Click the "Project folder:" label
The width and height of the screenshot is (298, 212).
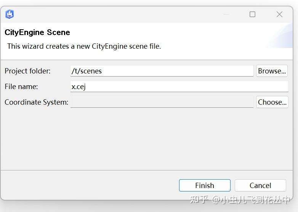click(x=27, y=71)
